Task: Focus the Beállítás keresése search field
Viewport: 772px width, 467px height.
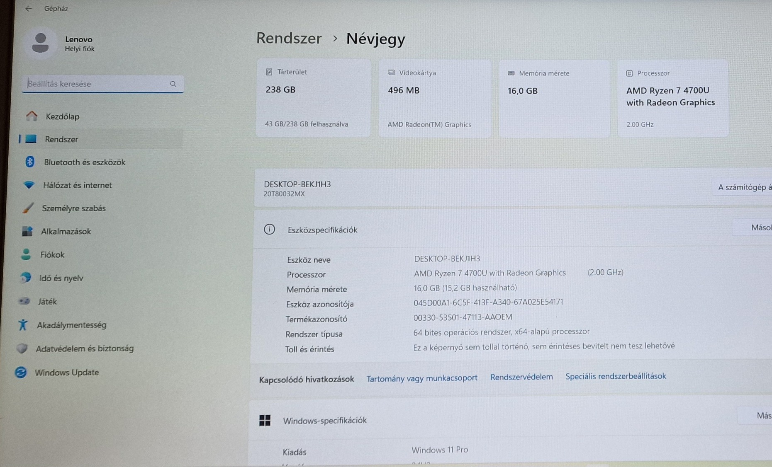Action: tap(102, 84)
